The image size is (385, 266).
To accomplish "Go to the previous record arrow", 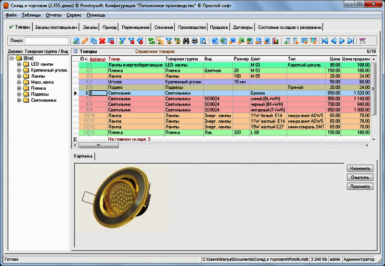I will pyautogui.click(x=334, y=41).
